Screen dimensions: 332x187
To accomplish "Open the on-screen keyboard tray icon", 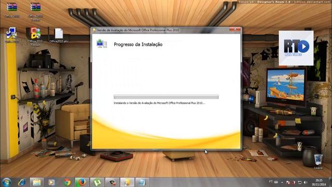I will (276, 182).
